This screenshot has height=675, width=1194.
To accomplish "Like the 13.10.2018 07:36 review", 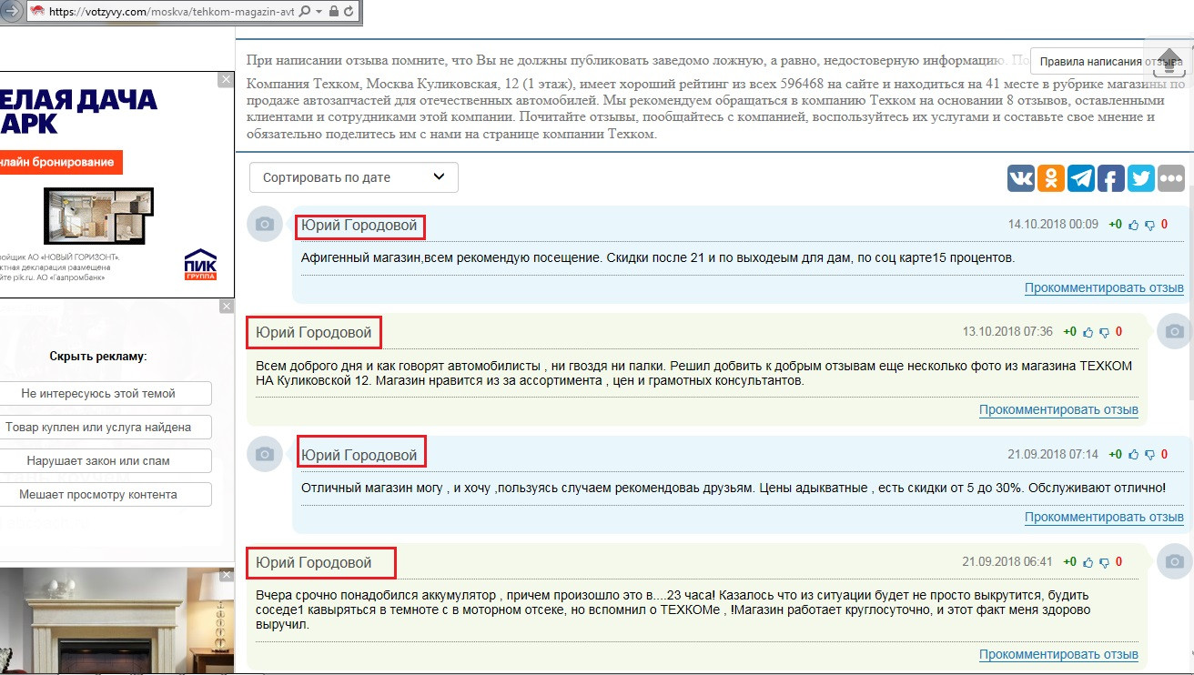I will [1088, 332].
